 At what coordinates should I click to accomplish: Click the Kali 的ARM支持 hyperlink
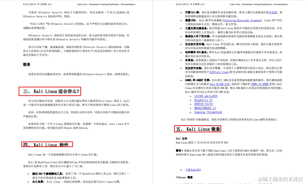point(220,84)
